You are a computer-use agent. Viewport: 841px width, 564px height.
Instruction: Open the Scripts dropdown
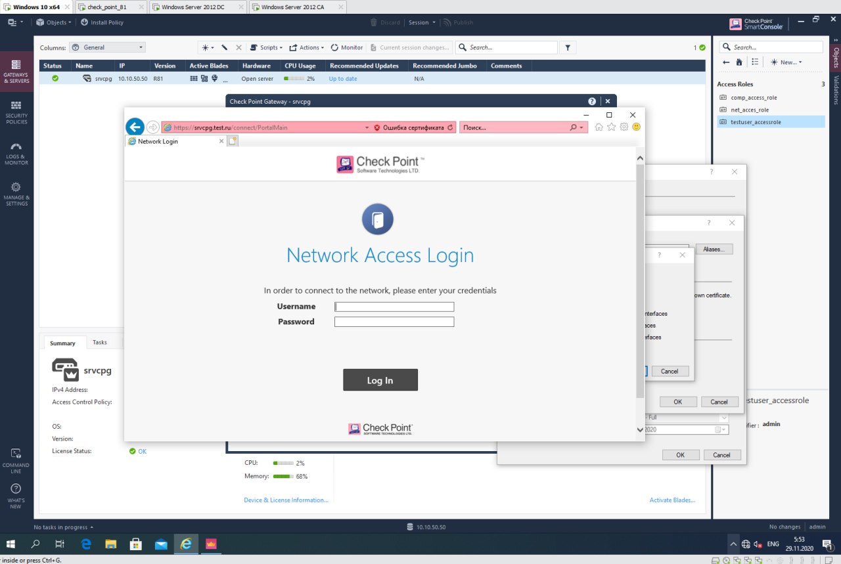pyautogui.click(x=266, y=47)
